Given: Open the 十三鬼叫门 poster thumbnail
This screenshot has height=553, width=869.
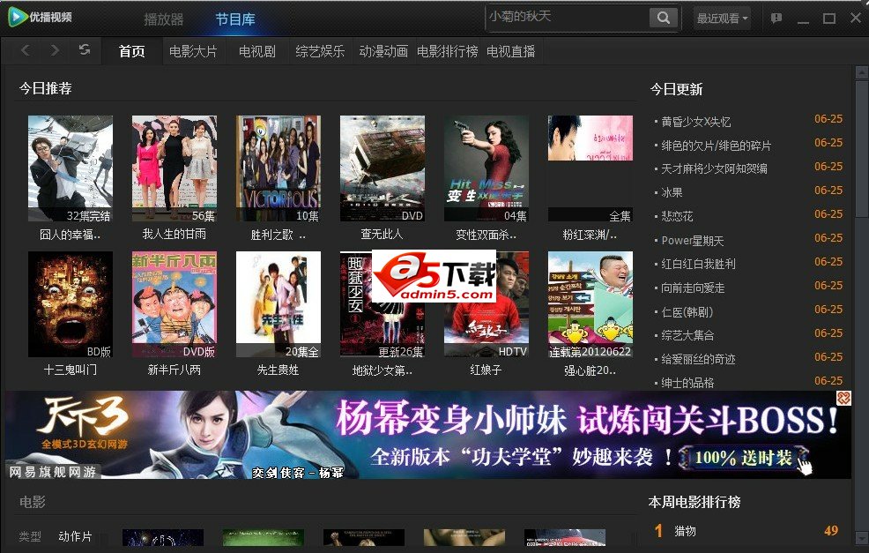Looking at the screenshot, I should pyautogui.click(x=71, y=304).
